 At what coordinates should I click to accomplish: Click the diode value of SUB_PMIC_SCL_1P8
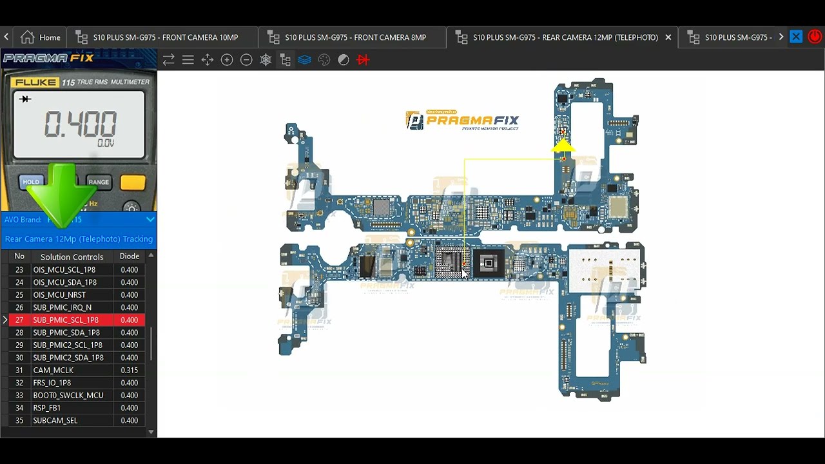pos(130,320)
